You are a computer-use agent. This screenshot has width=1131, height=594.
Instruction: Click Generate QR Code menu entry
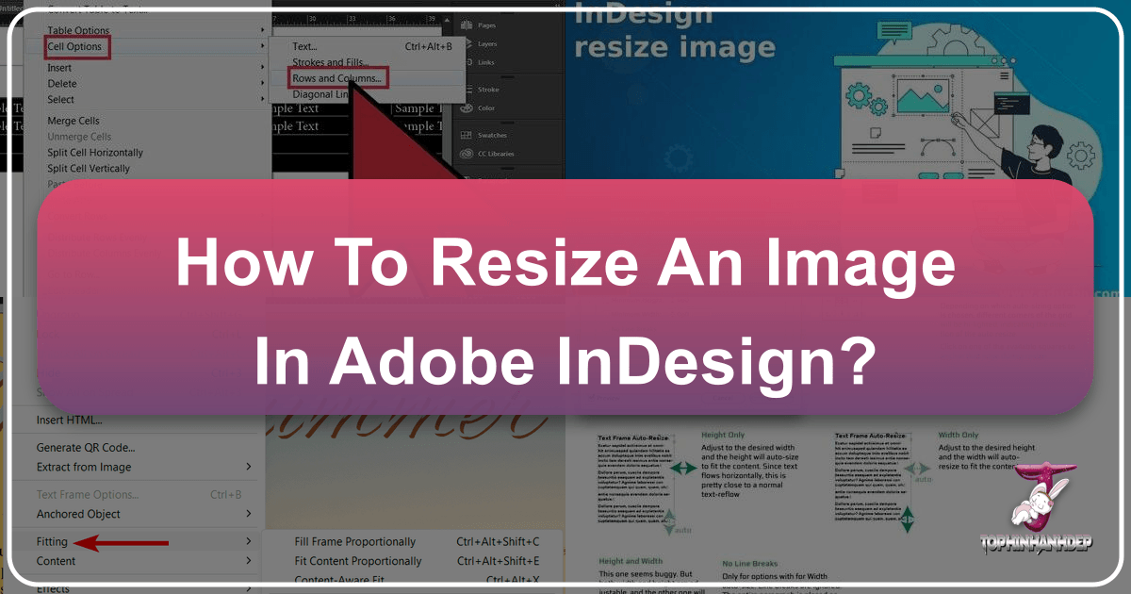tap(86, 448)
